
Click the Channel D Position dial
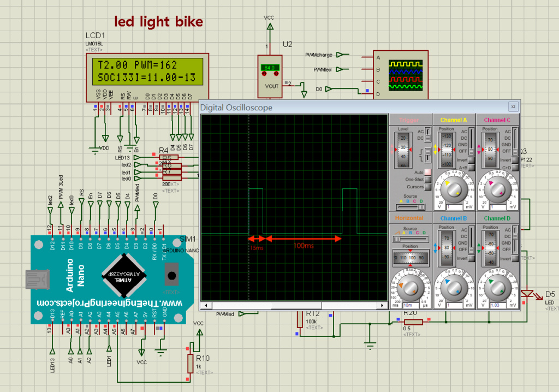click(490, 248)
